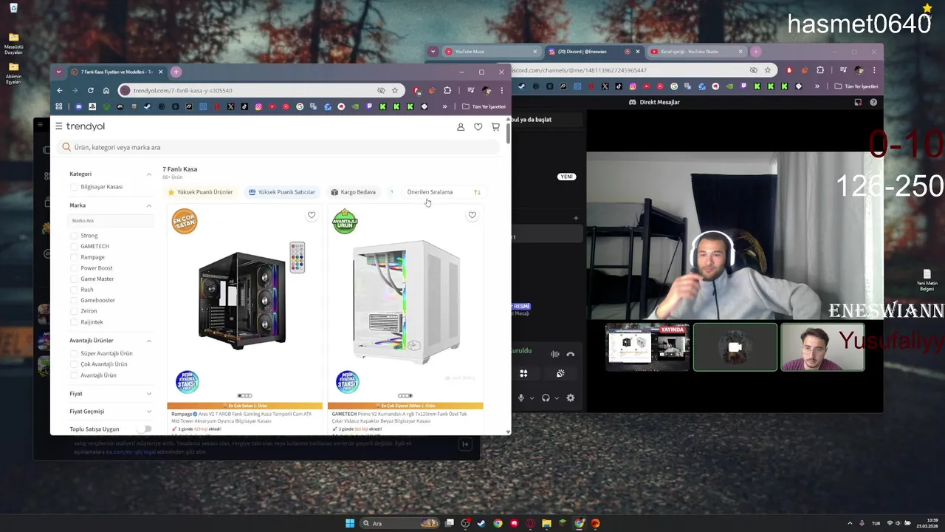Screen dimensions: 945x532
Task: Open Discord microphone options arrow
Action: click(x=532, y=398)
